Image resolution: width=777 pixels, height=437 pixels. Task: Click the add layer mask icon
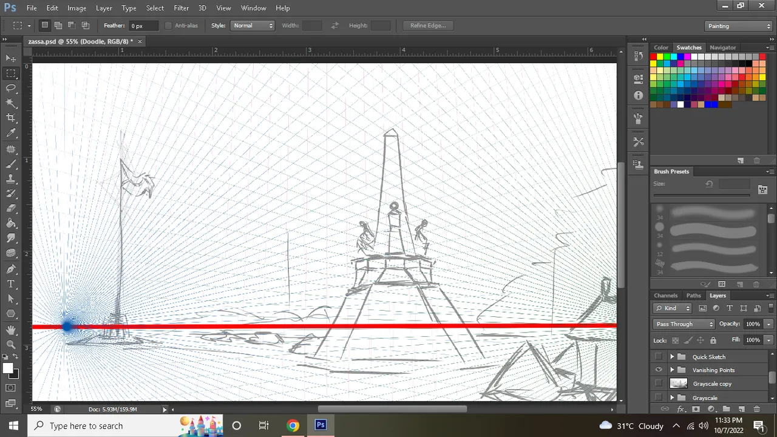[696, 409]
